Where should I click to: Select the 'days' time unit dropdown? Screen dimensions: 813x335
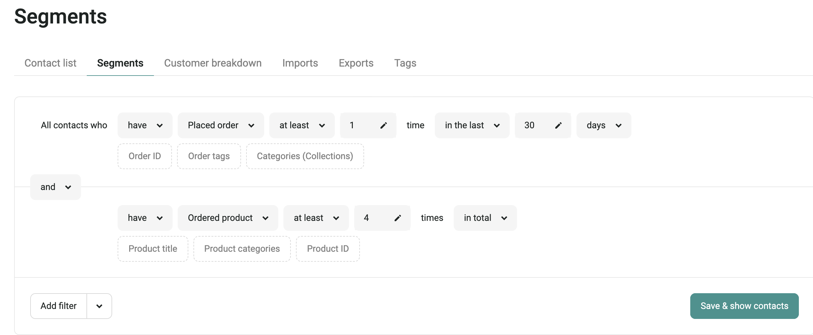tap(603, 125)
